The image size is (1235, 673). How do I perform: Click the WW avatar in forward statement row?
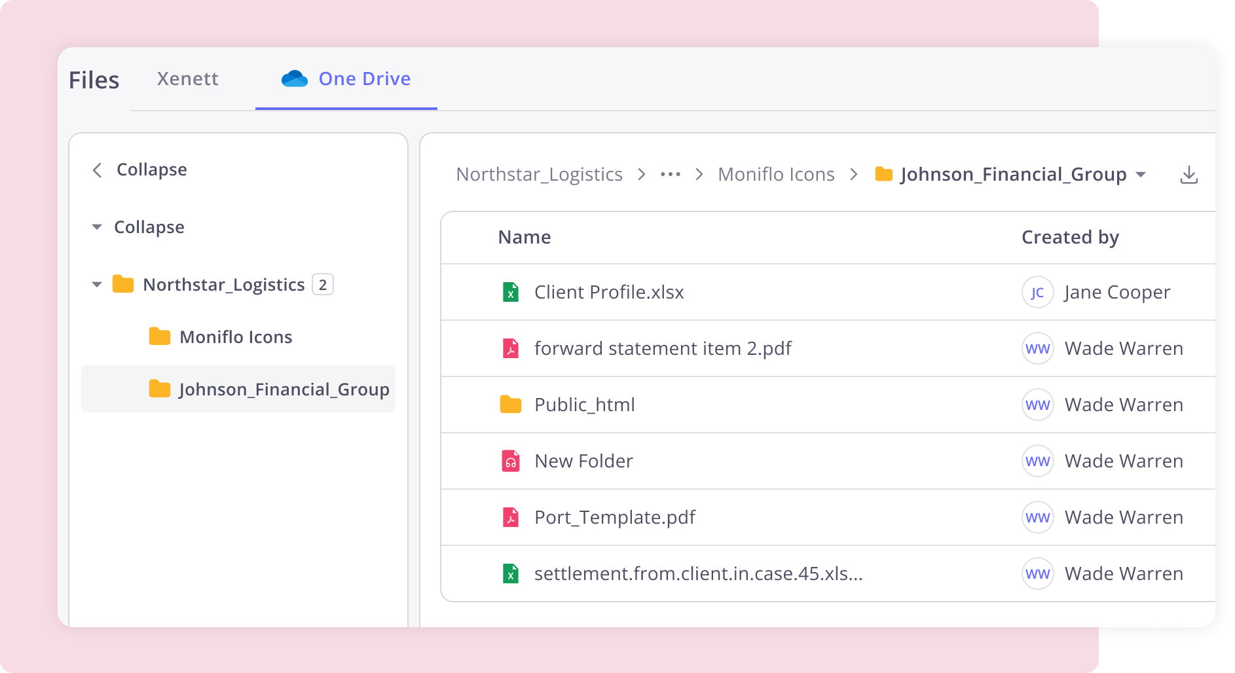[x=1038, y=348]
